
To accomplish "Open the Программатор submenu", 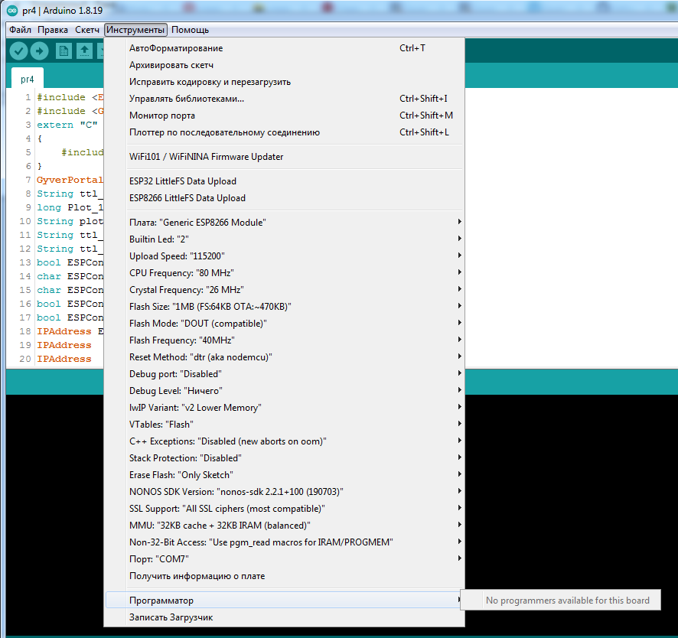I will pyautogui.click(x=284, y=601).
